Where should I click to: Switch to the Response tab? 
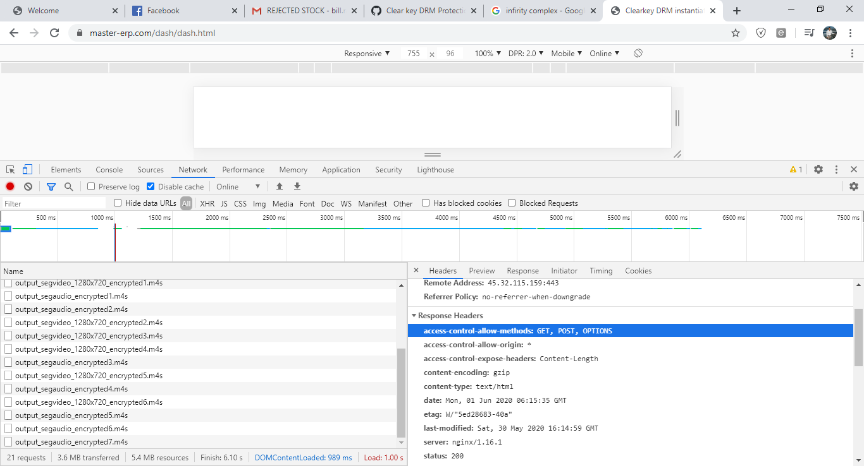tap(522, 270)
